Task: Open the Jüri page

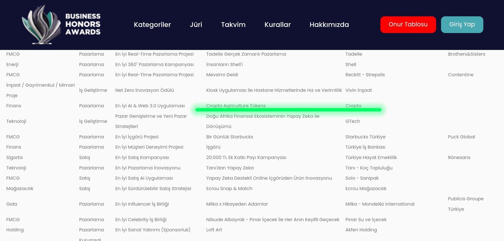Action: 196,25
